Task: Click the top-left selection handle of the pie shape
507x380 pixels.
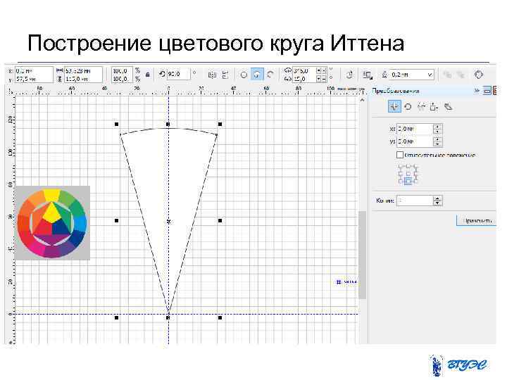Action: [x=117, y=124]
